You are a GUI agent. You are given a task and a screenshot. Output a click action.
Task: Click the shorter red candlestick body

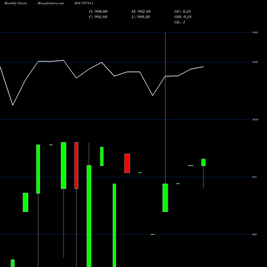tap(127, 163)
